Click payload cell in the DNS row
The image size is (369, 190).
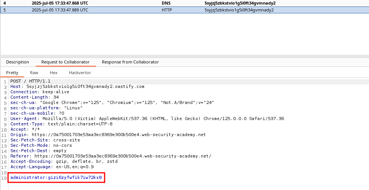tap(240, 3)
